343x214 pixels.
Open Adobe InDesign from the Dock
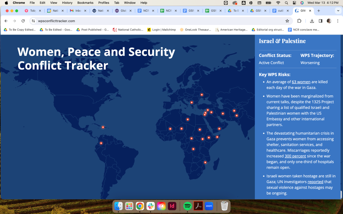pos(172,206)
